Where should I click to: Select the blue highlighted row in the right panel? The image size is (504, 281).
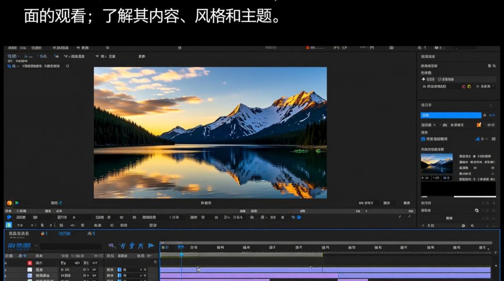point(451,115)
